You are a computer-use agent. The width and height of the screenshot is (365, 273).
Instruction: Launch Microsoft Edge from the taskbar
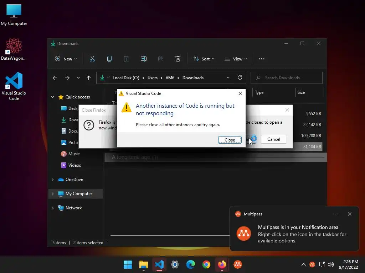(191, 264)
